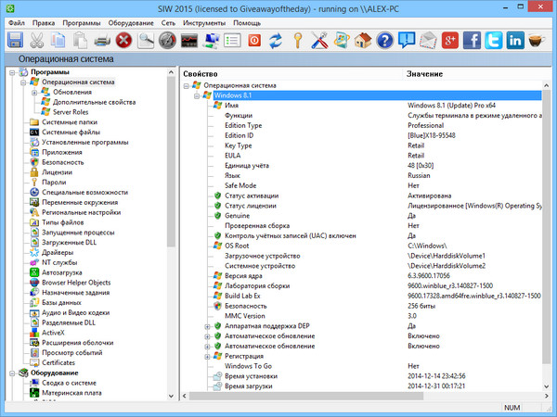
Task: Select Установленные программы in the tree
Action: [84, 142]
